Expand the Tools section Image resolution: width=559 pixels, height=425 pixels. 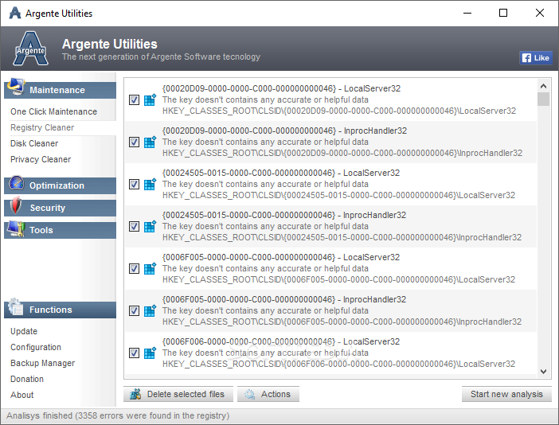60,230
